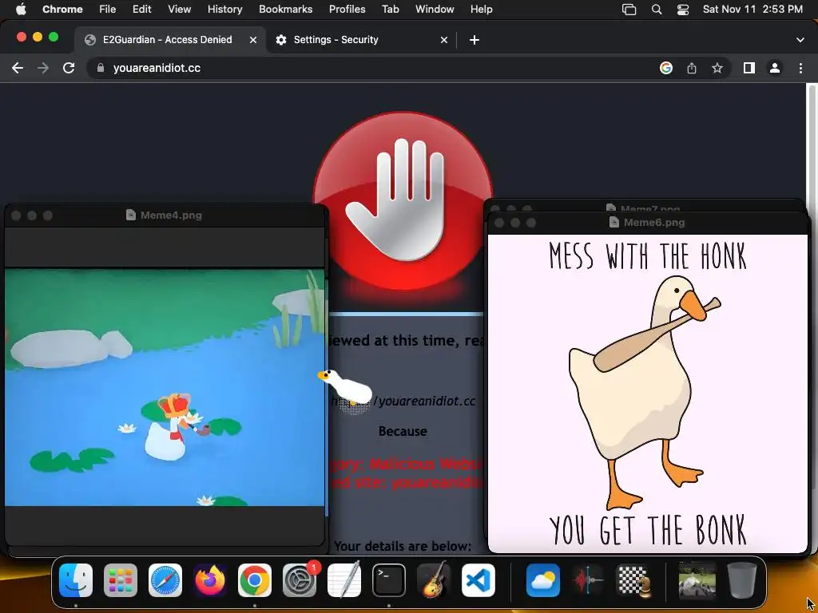Screen dimensions: 818x613
Task: Open the History menu
Action: pos(224,10)
